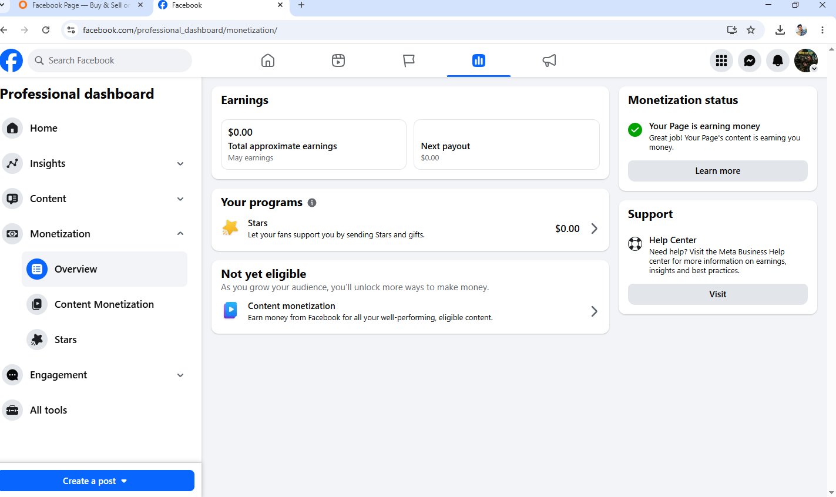Click the Create a post button
836x497 pixels.
pyautogui.click(x=97, y=481)
